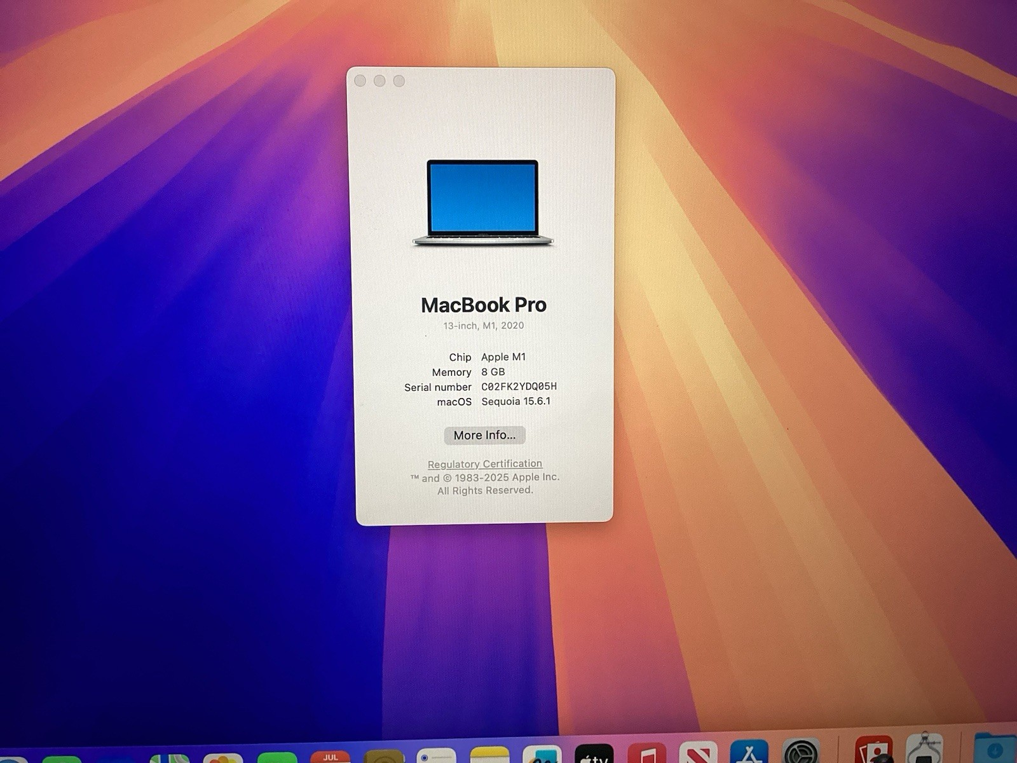This screenshot has height=763, width=1017.
Task: Select the Apple M1 chip value
Action: 503,357
